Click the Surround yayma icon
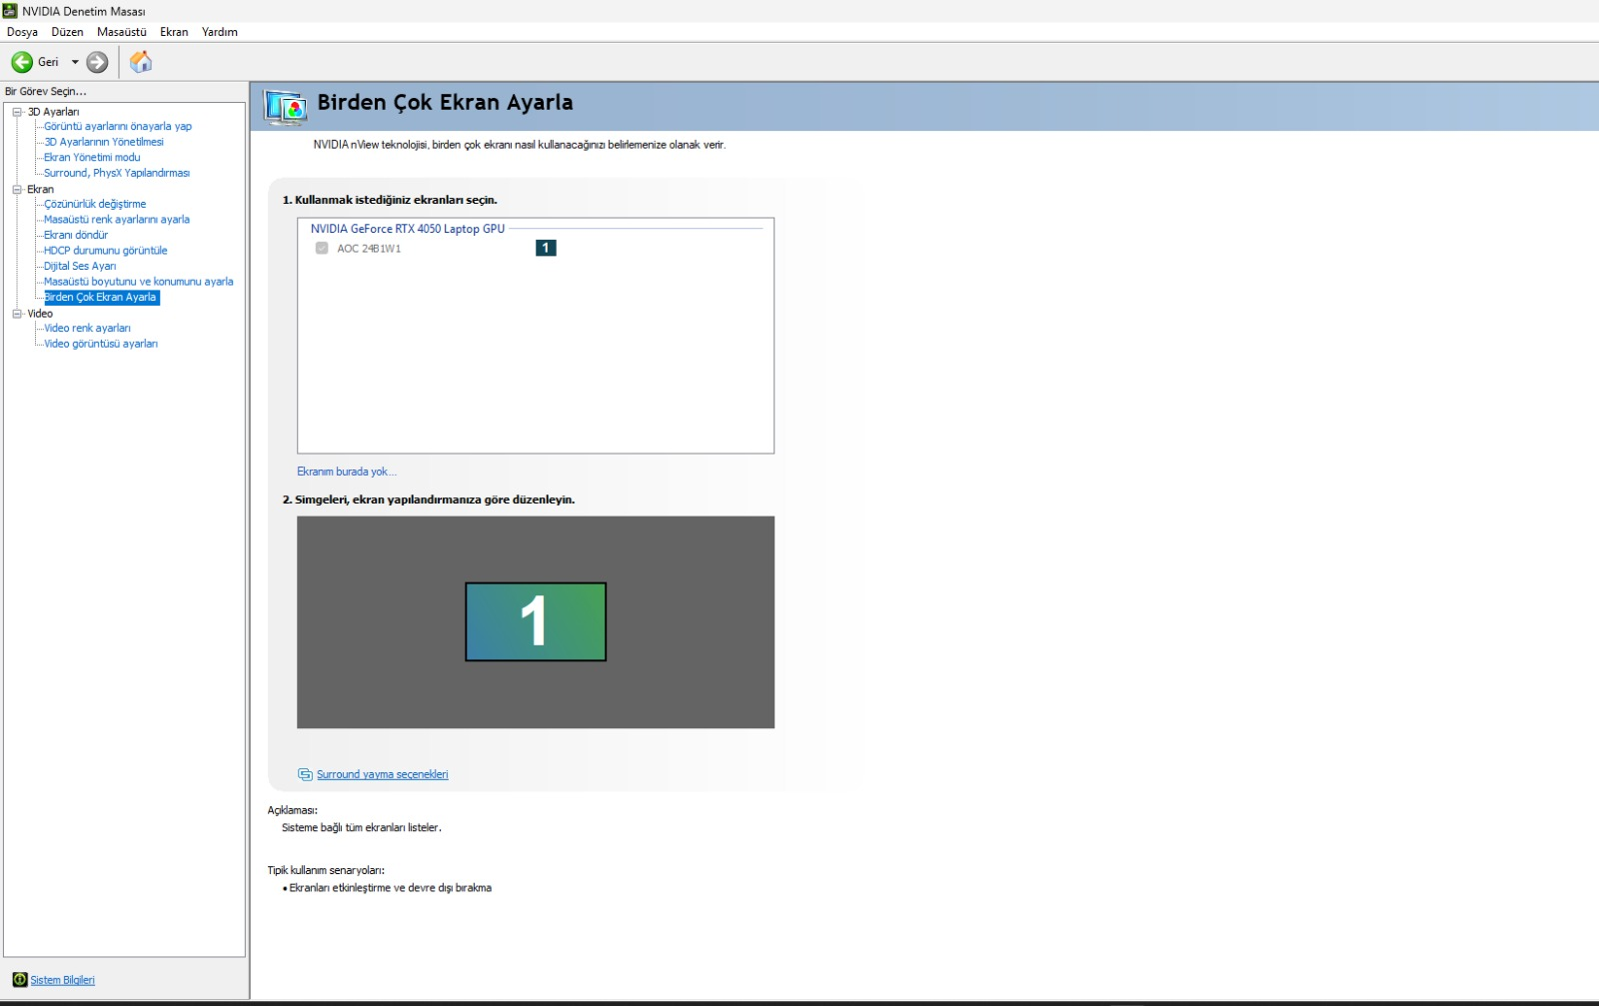This screenshot has width=1599, height=1006. coord(305,774)
